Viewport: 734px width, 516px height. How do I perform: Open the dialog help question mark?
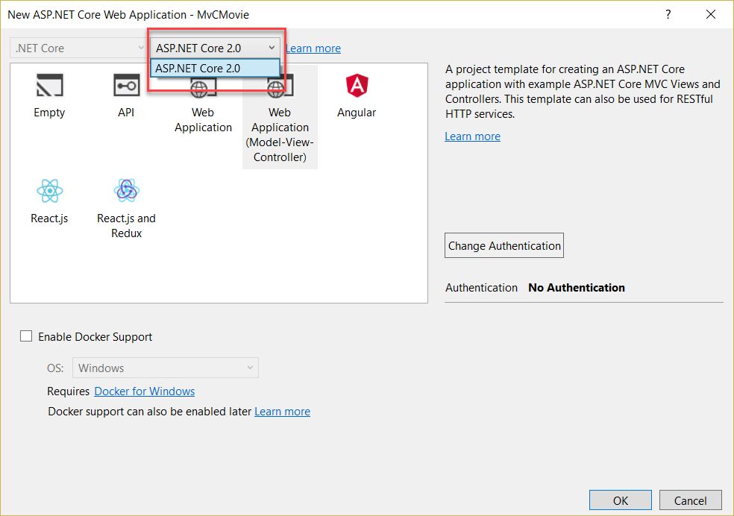[x=668, y=14]
